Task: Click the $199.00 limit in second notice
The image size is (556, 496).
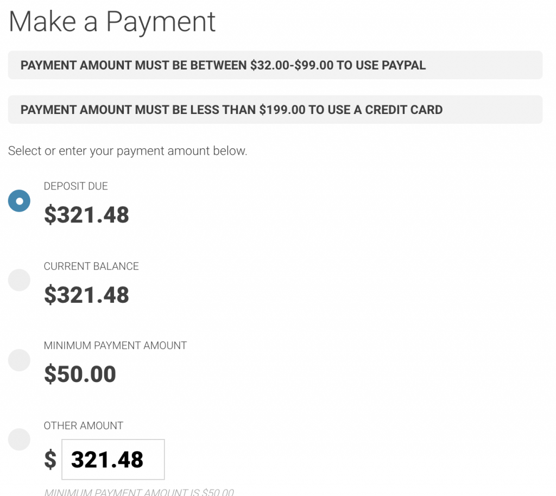Action: 282,110
